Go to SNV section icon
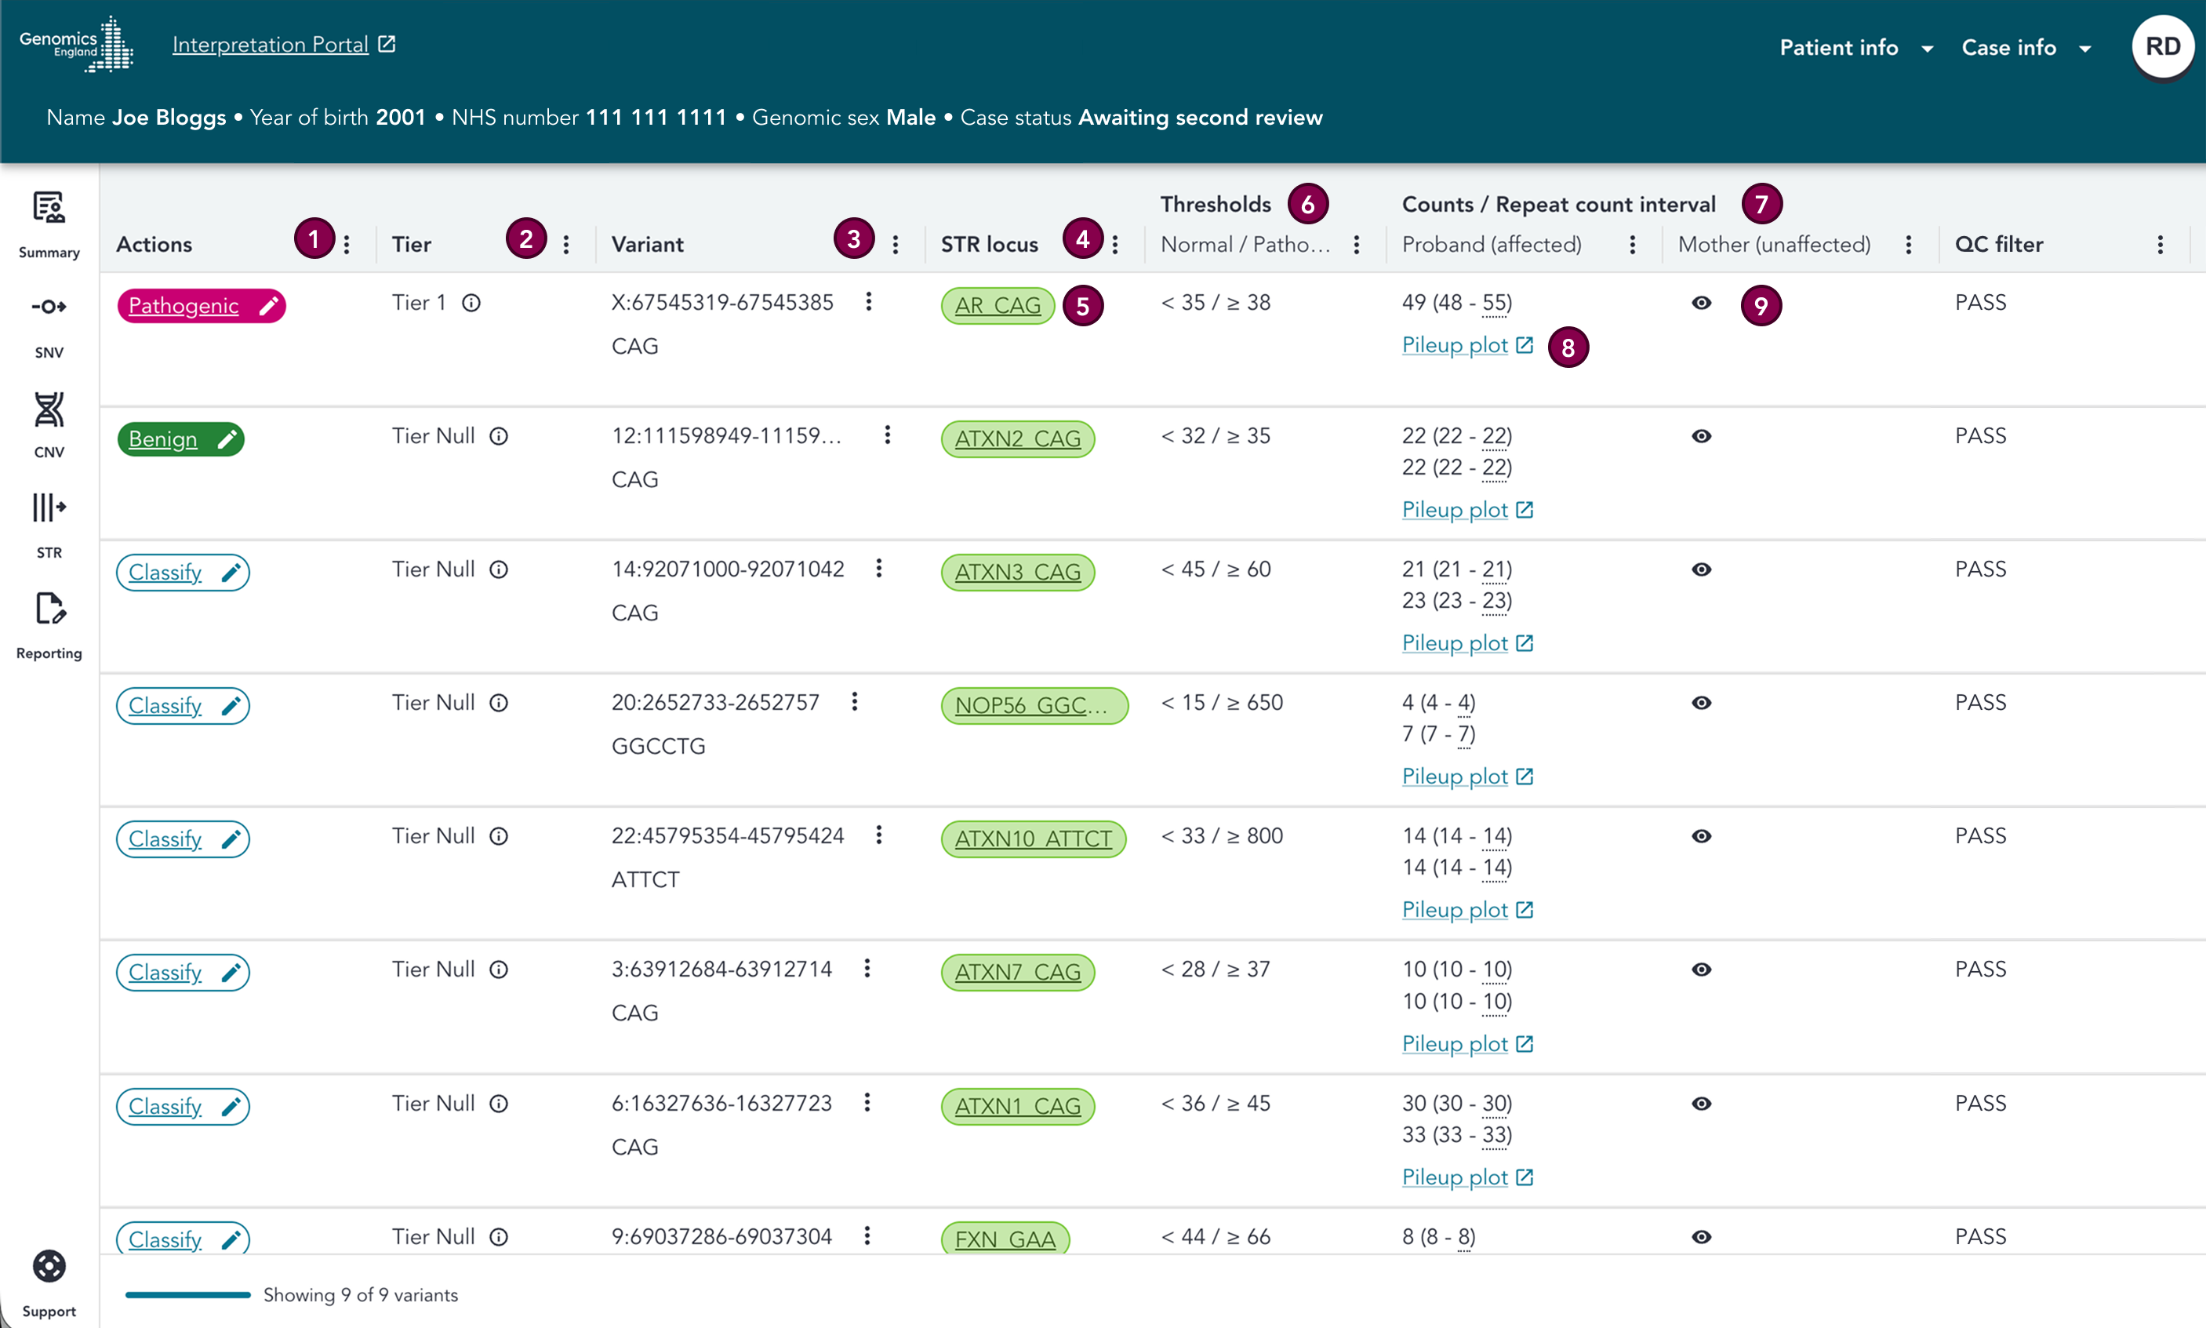This screenshot has width=2206, height=1328. (49, 307)
